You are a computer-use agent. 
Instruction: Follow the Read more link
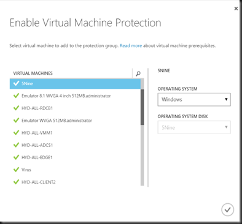[x=131, y=46]
